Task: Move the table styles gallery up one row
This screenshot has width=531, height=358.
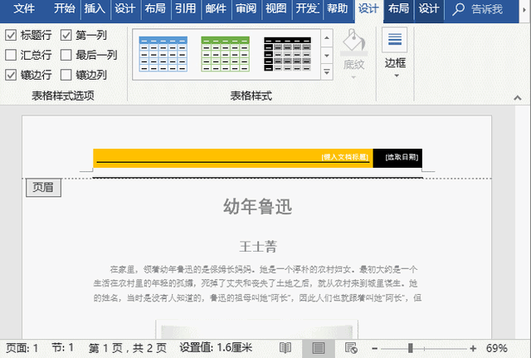Action: 326,37
